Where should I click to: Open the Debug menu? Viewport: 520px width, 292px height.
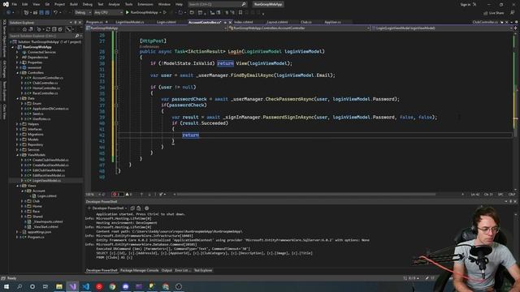pyautogui.click(x=88, y=4)
